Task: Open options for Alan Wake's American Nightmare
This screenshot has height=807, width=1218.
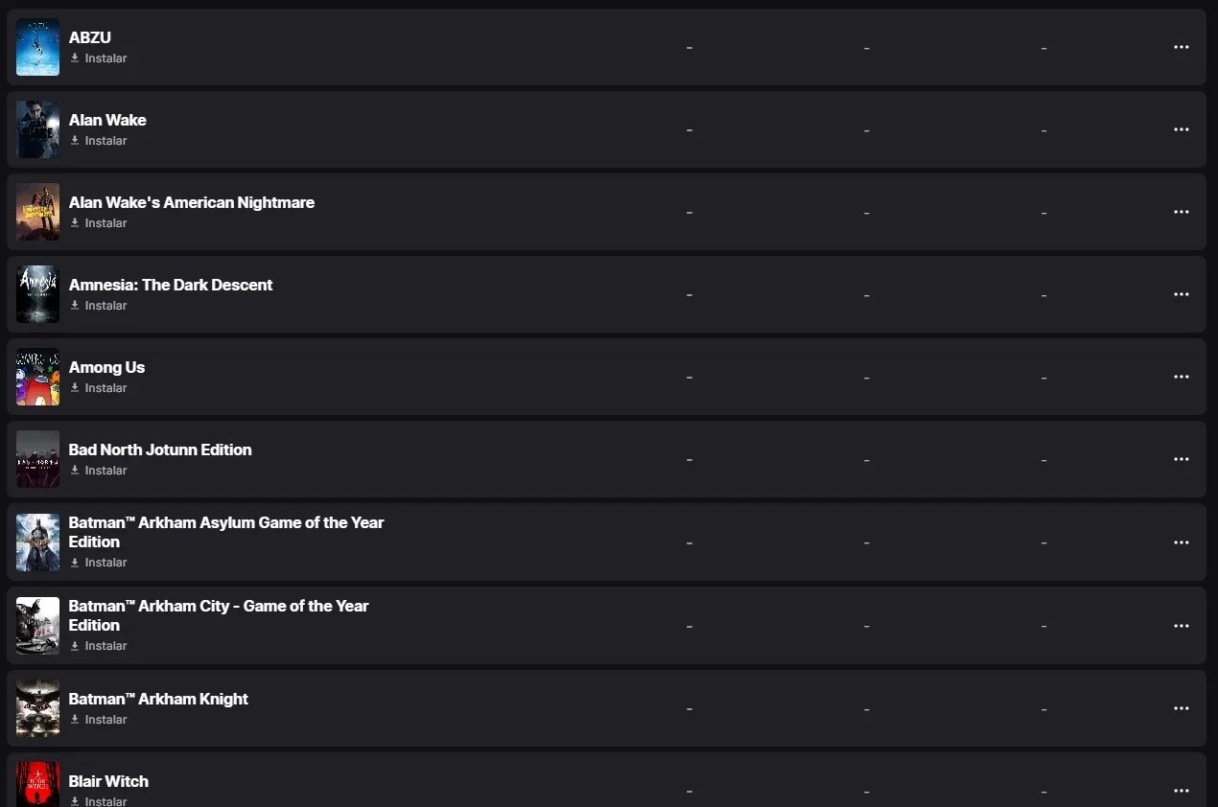Action: coord(1182,212)
